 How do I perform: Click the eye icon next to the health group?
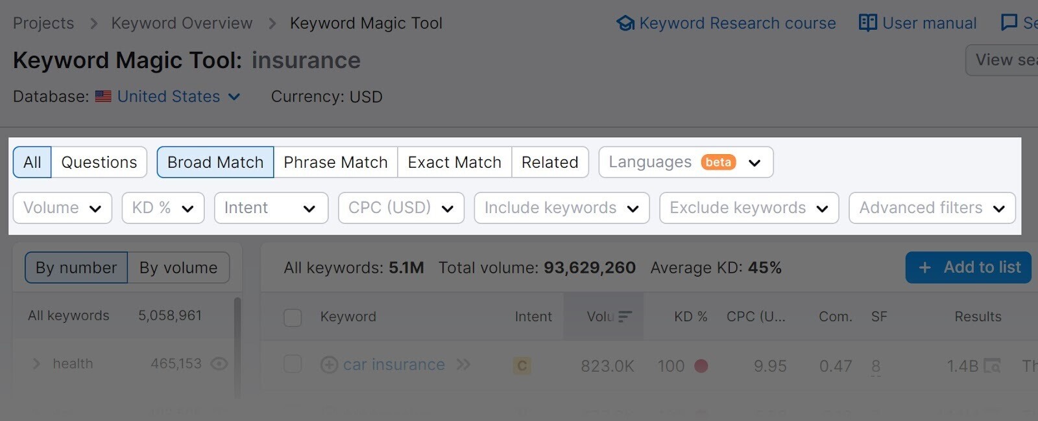click(219, 363)
